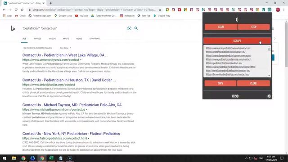
Task: Switch to the MAPS tab
Action: tap(66, 39)
